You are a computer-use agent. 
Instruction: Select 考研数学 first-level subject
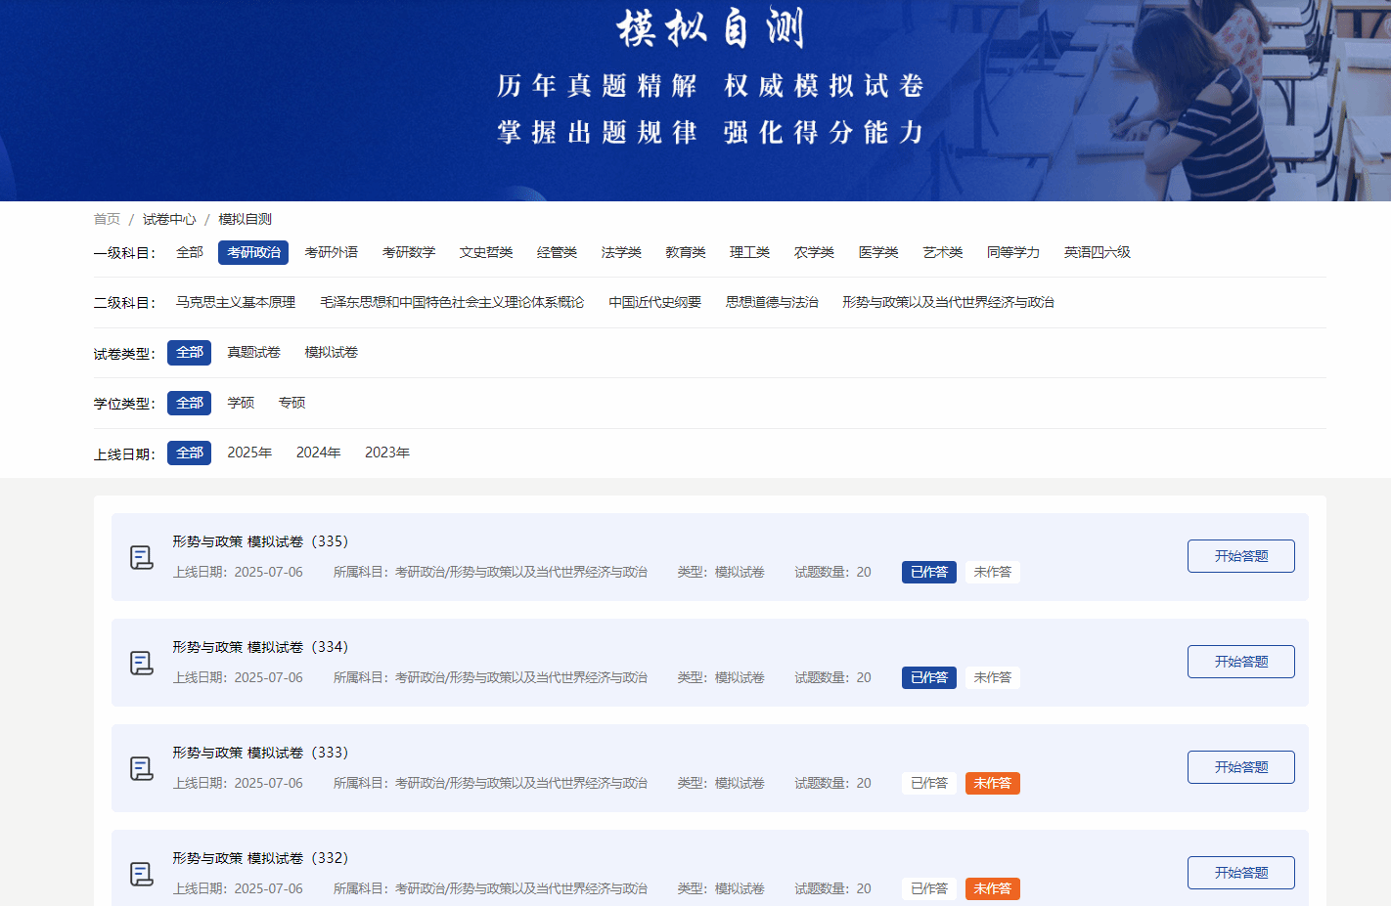pyautogui.click(x=408, y=252)
